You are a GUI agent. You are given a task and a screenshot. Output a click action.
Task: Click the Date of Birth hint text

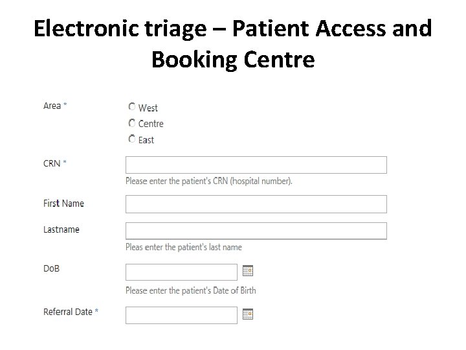tap(191, 290)
